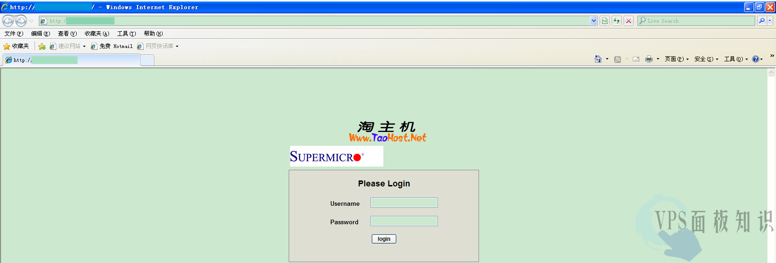
Task: Expand the Print options dropdown arrow
Action: [x=658, y=59]
